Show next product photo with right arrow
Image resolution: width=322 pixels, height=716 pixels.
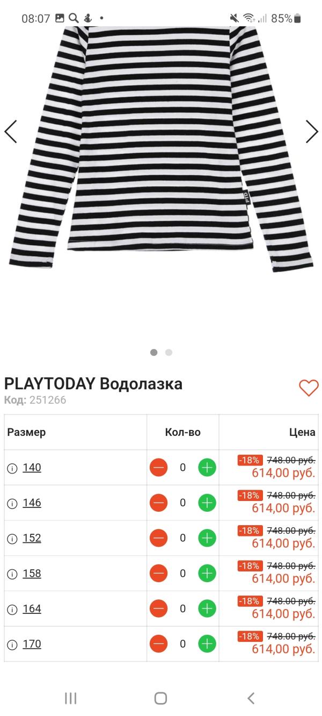[312, 132]
